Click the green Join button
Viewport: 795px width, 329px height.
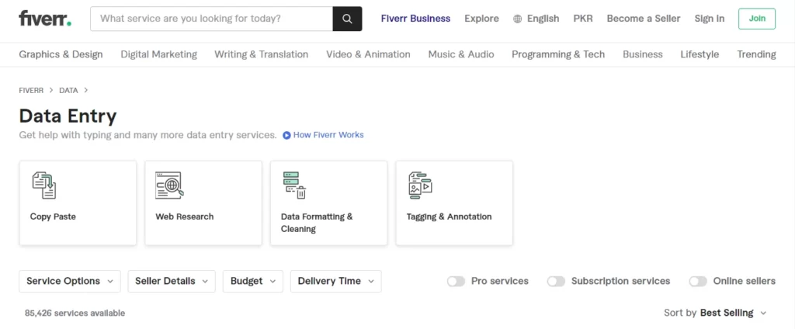pyautogui.click(x=757, y=19)
